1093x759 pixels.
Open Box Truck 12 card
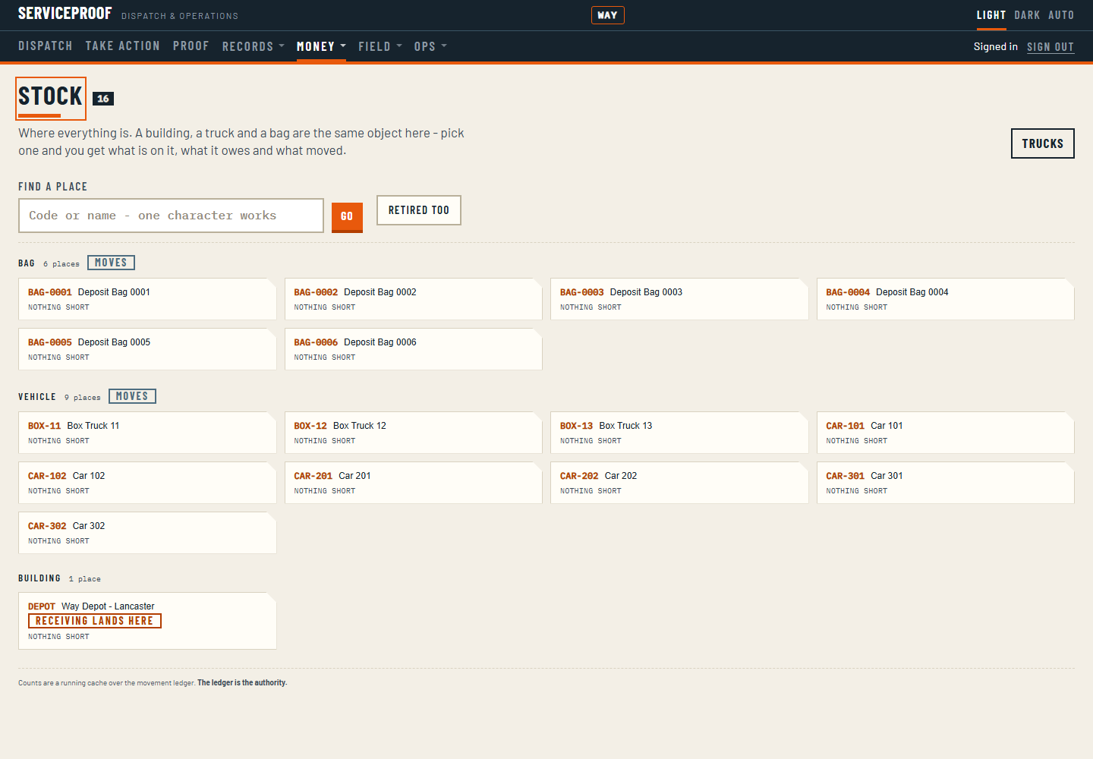(414, 433)
